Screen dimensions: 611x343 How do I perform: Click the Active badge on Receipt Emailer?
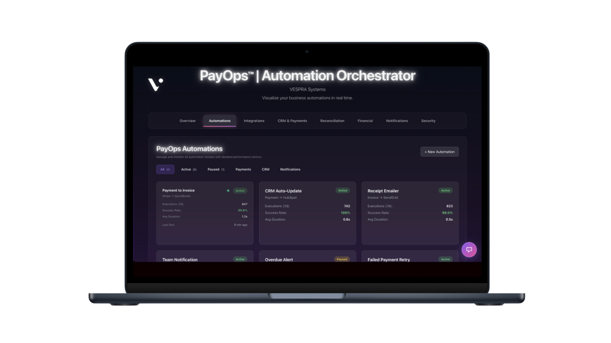point(445,190)
